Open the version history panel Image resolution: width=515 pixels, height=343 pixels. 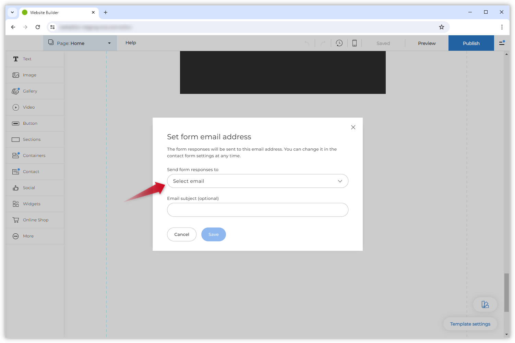pos(339,43)
